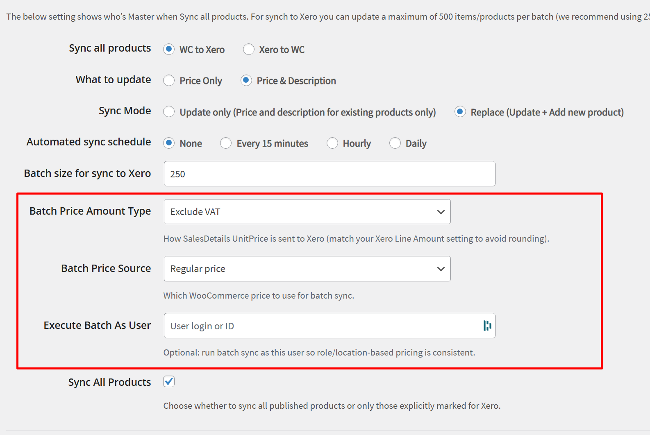The width and height of the screenshot is (650, 435).
Task: Set sync schedule to Hourly
Action: coord(332,143)
